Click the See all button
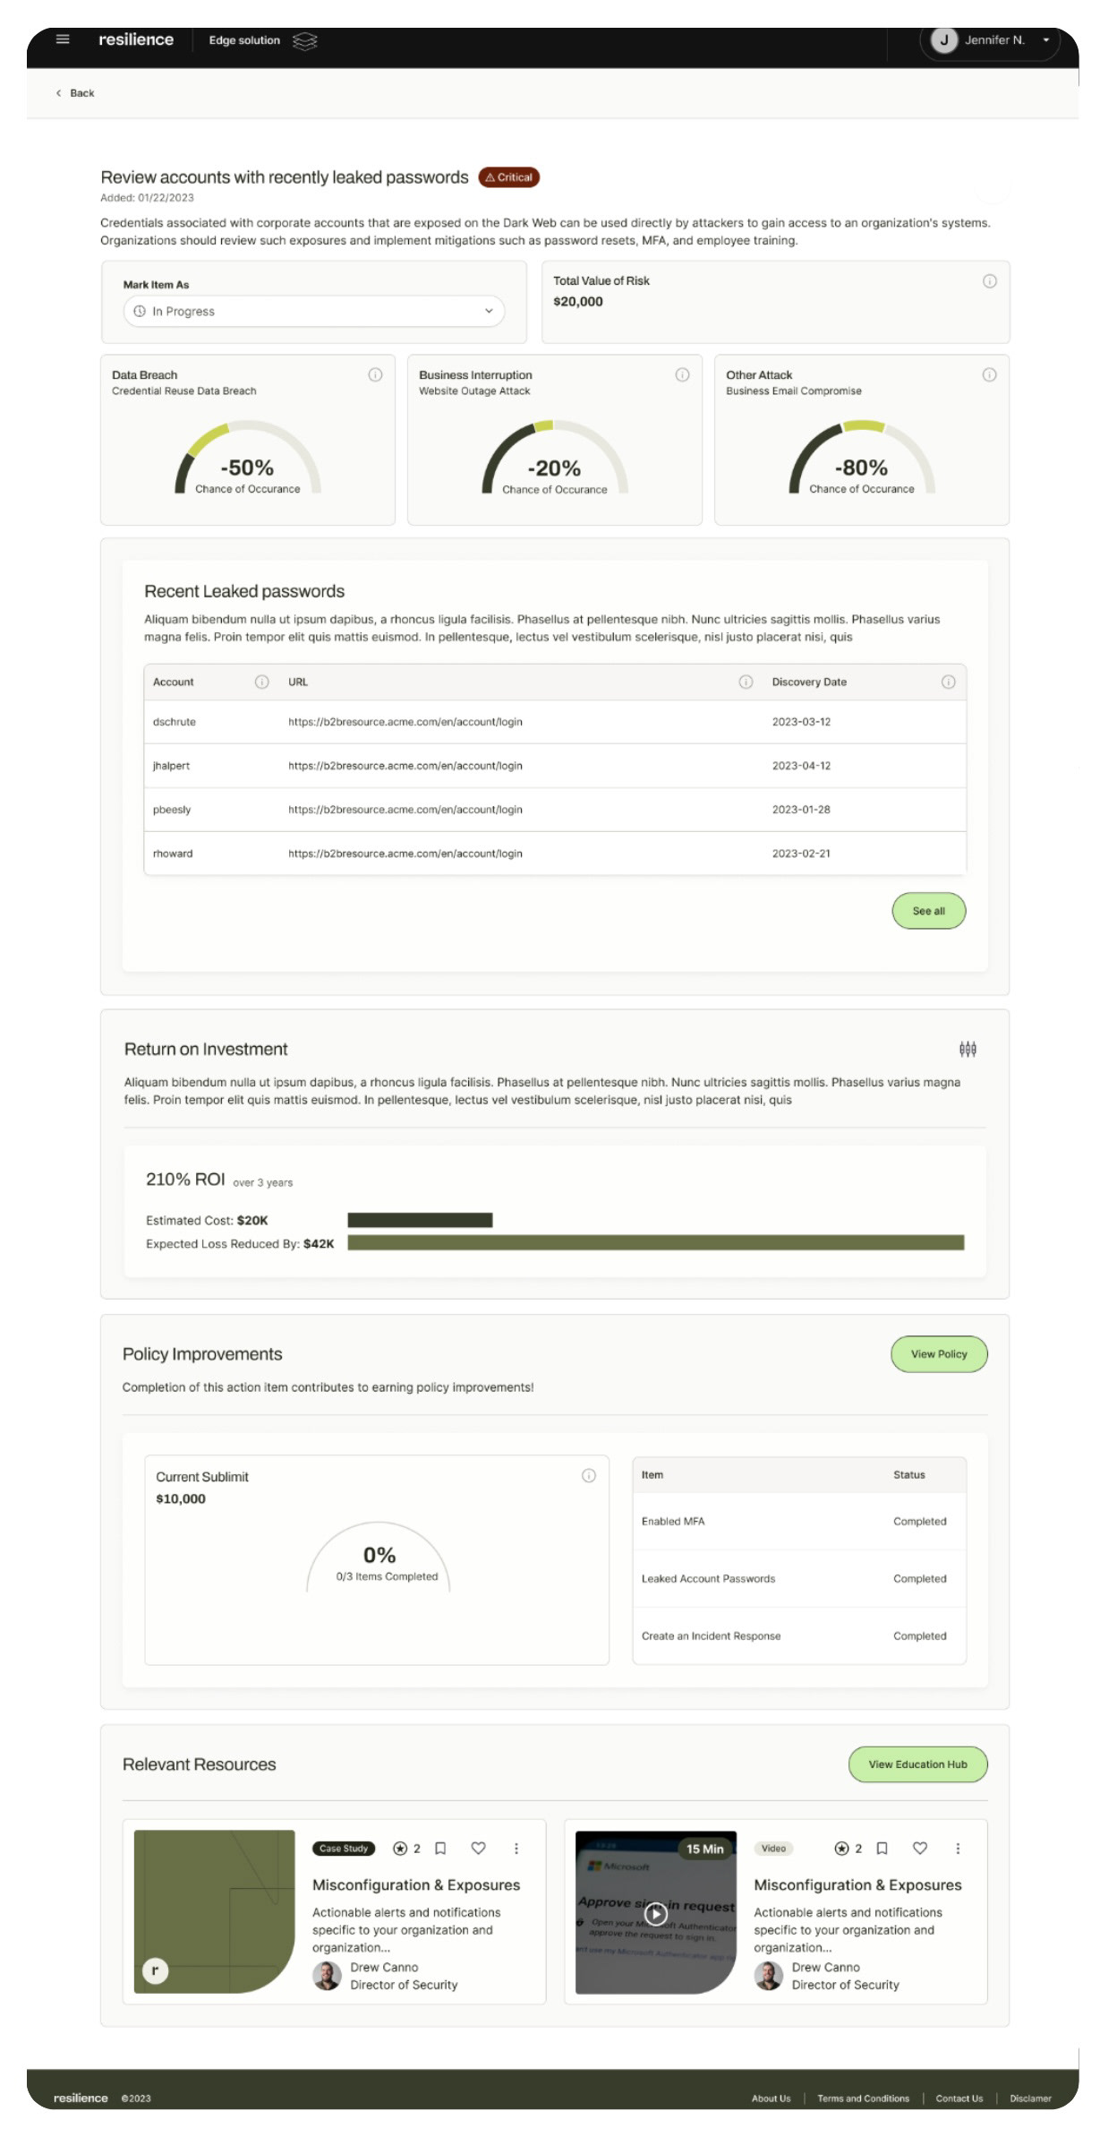The image size is (1117, 2137). [928, 911]
